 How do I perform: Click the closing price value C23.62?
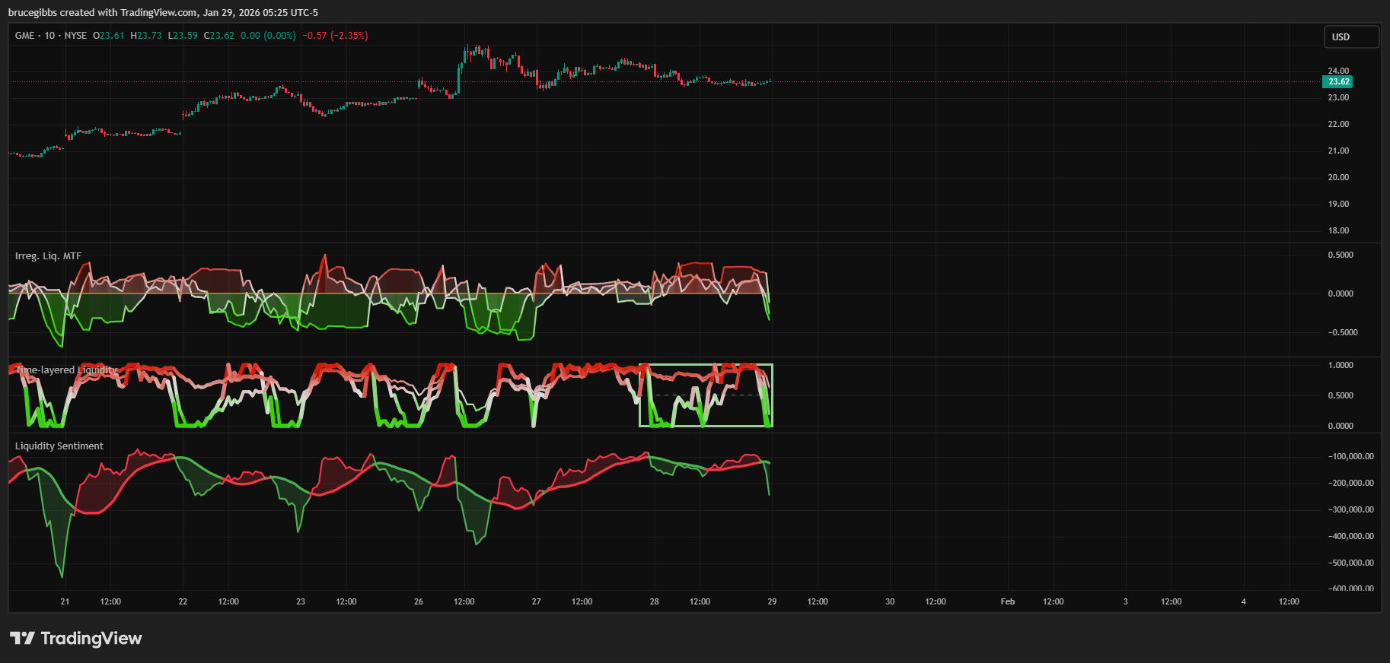click(x=219, y=36)
